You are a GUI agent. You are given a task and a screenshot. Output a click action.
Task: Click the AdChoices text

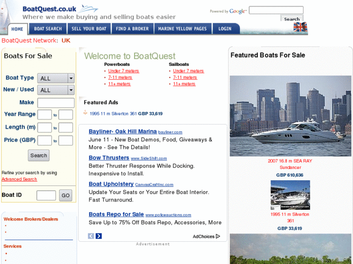[203, 236]
